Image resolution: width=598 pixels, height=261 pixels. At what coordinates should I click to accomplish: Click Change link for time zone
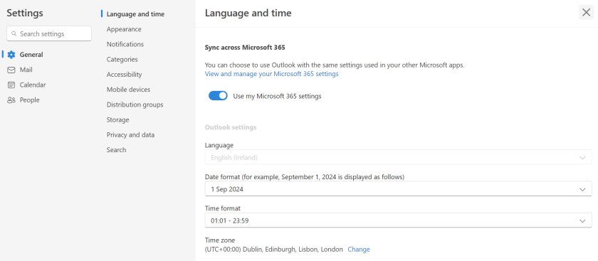[359, 249]
